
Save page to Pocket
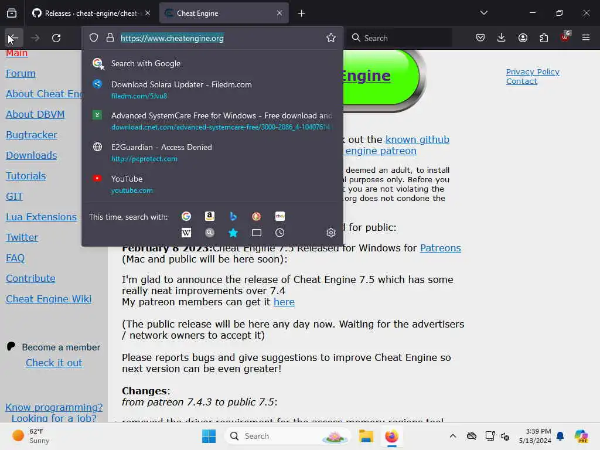point(480,38)
